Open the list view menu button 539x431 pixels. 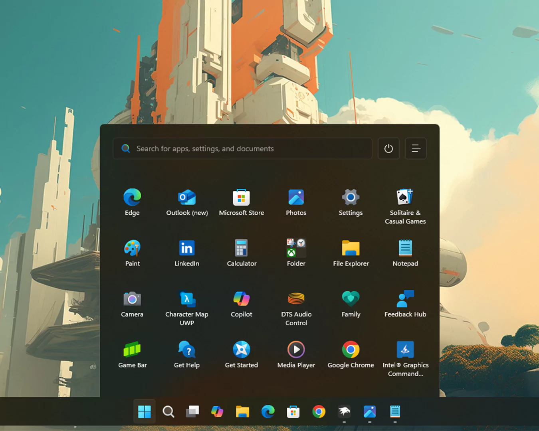click(416, 148)
